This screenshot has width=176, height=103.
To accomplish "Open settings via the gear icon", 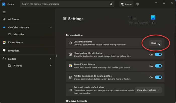I will point(137,4).
